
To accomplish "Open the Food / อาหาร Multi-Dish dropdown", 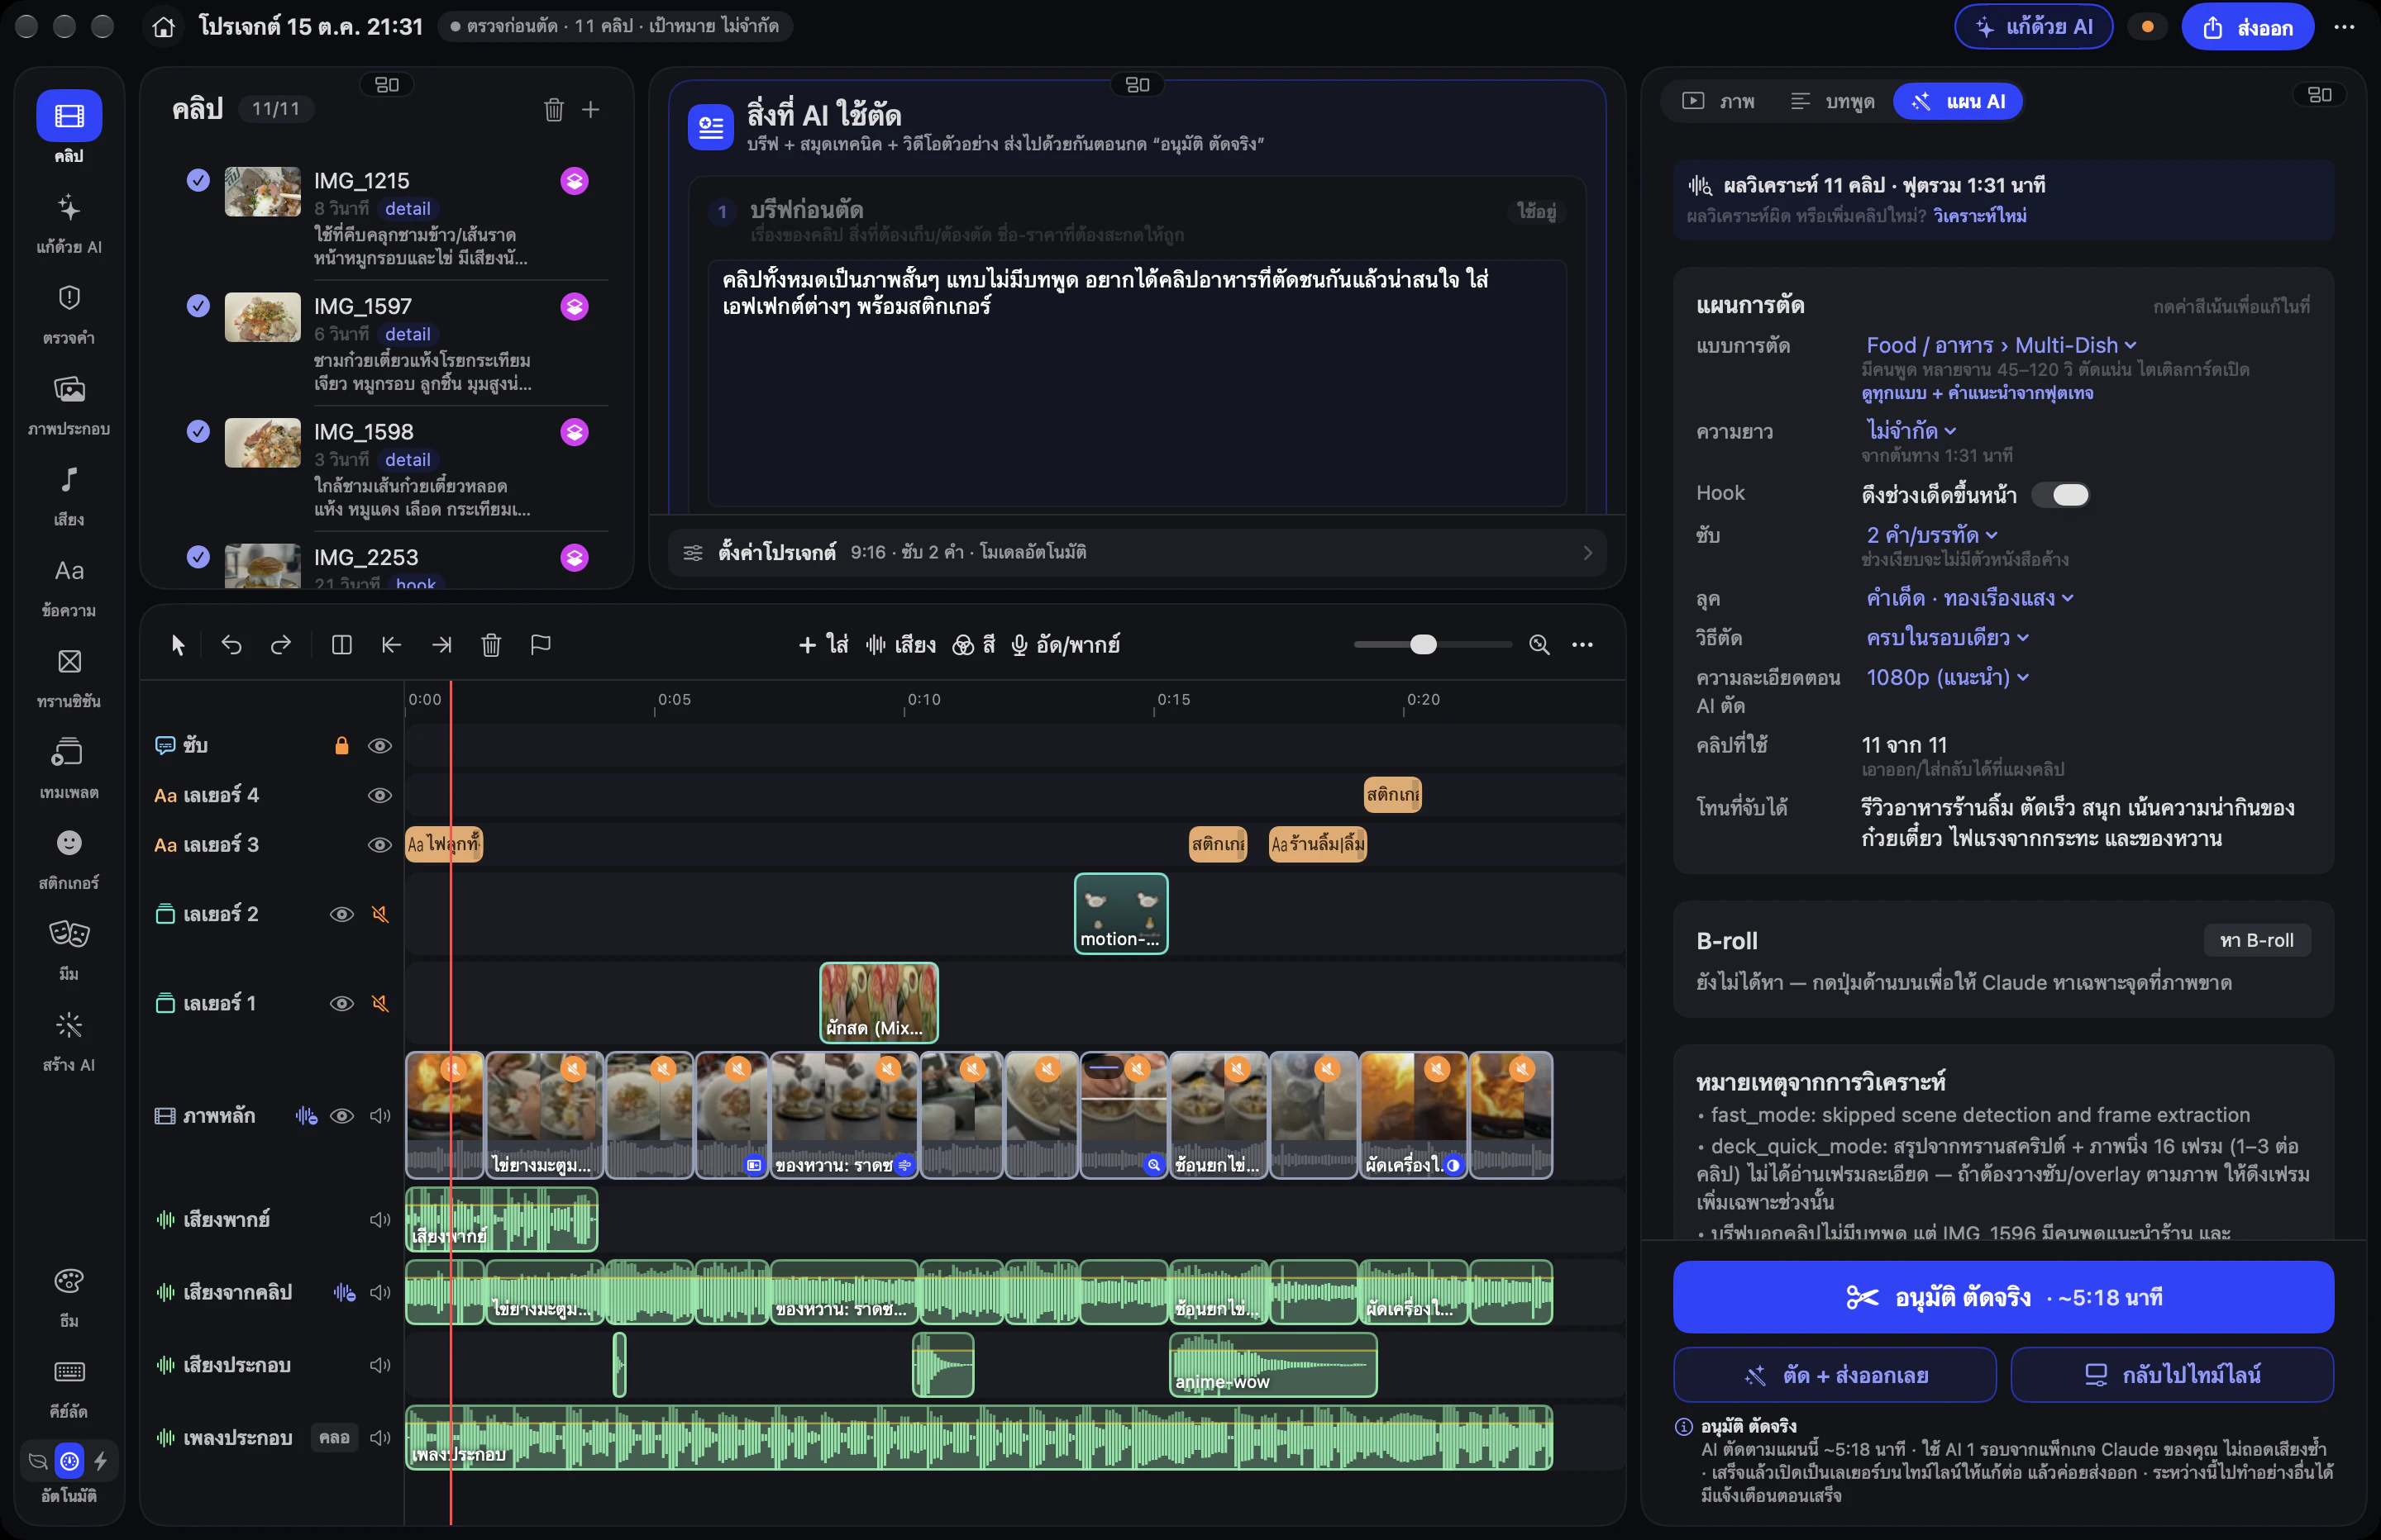I will 2001,346.
